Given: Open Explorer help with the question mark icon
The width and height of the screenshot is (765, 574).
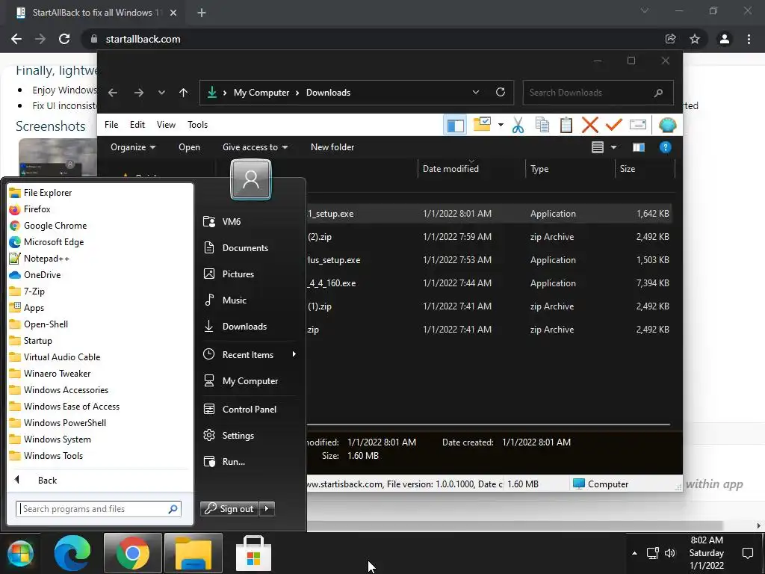Looking at the screenshot, I should (x=665, y=147).
